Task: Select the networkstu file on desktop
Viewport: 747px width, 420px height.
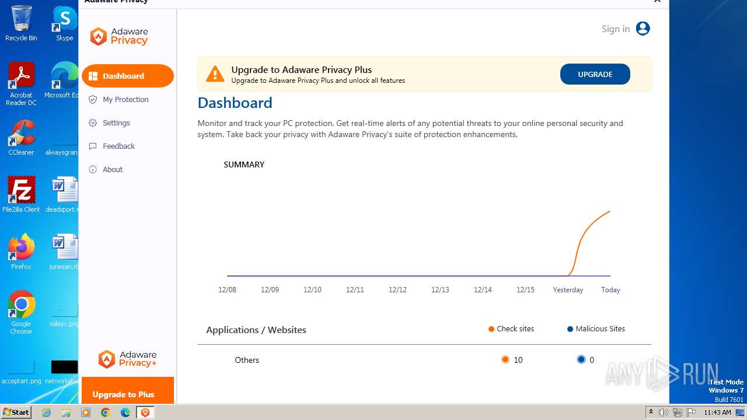Action: point(63,372)
